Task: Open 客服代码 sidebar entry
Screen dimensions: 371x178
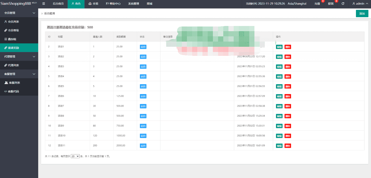Action: (13, 91)
